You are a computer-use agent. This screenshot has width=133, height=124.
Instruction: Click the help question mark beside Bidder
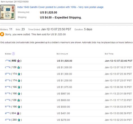tap(13, 54)
